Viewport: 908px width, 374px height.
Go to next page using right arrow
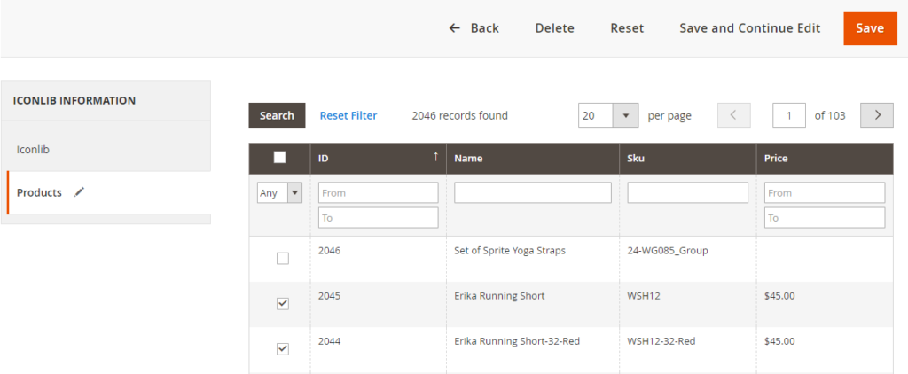click(877, 115)
